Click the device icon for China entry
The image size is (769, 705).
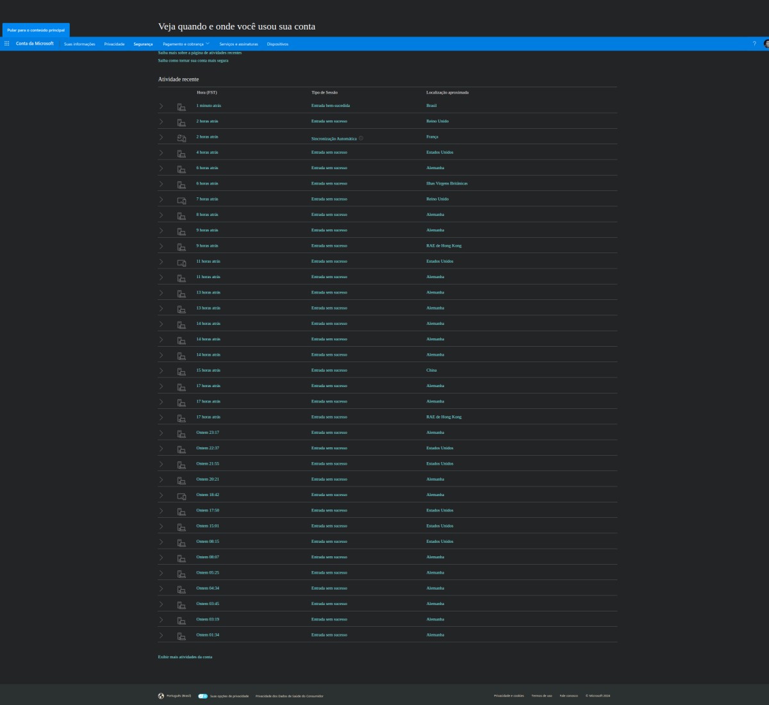tap(181, 370)
